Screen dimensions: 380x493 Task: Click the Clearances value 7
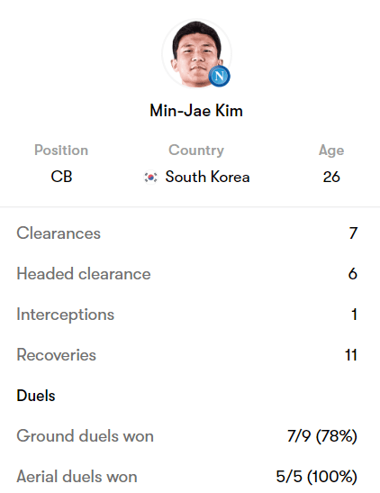click(x=353, y=233)
